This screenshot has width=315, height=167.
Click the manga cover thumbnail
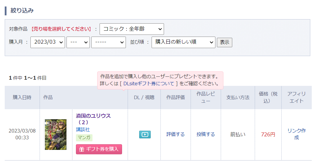[56, 135]
